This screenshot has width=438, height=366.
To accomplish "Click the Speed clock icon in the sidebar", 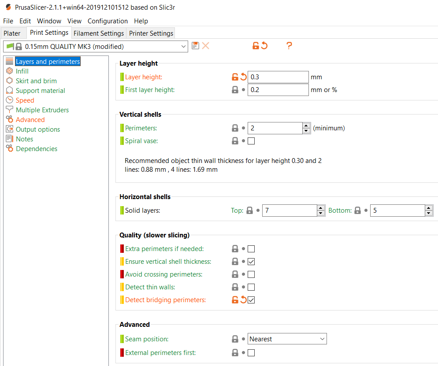I will tap(10, 100).
